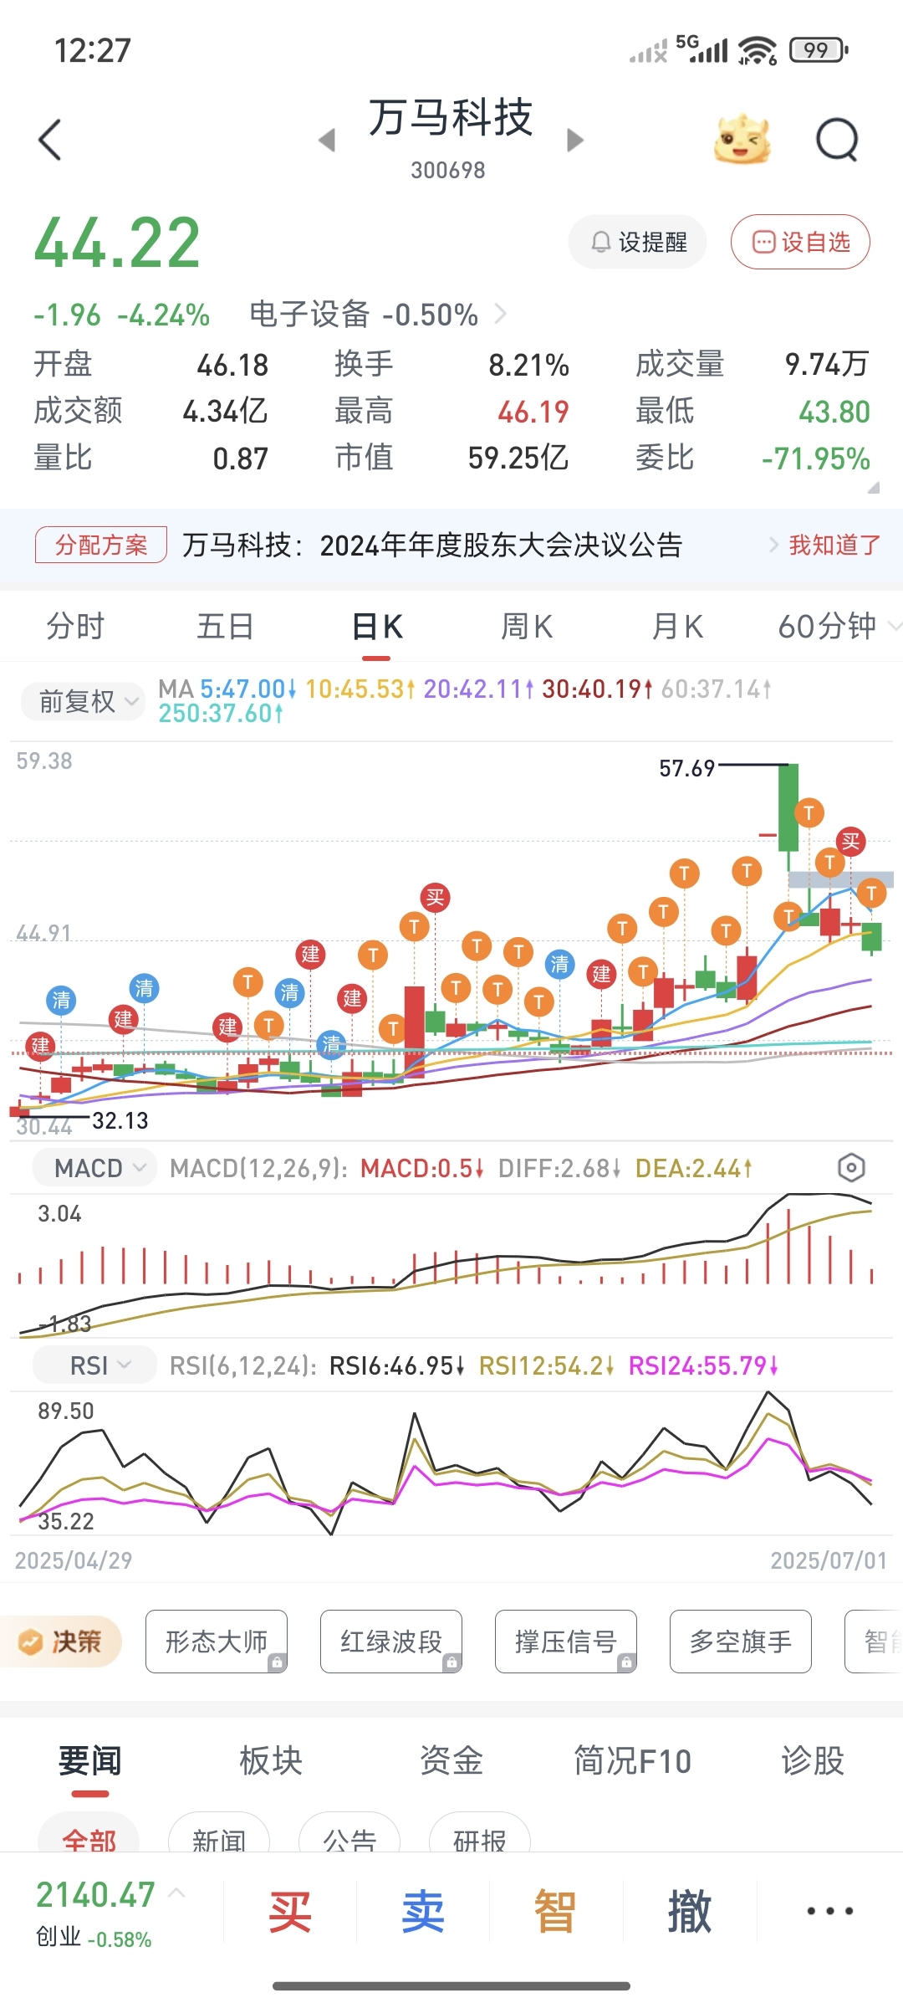Tap the 设自选 watchlist button
903x2008 pixels.
[x=800, y=242]
